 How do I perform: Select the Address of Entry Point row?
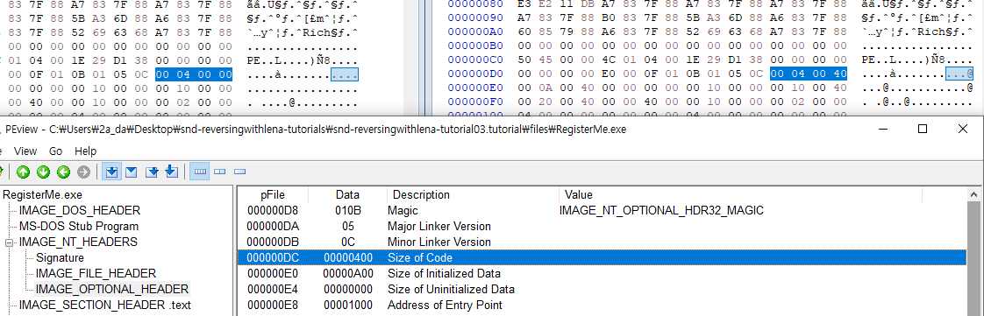tap(602, 305)
